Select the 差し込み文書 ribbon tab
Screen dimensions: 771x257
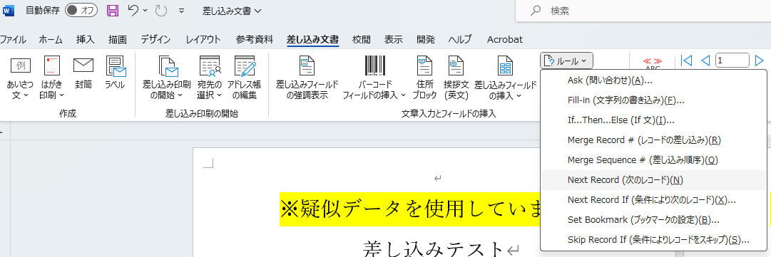coord(312,40)
